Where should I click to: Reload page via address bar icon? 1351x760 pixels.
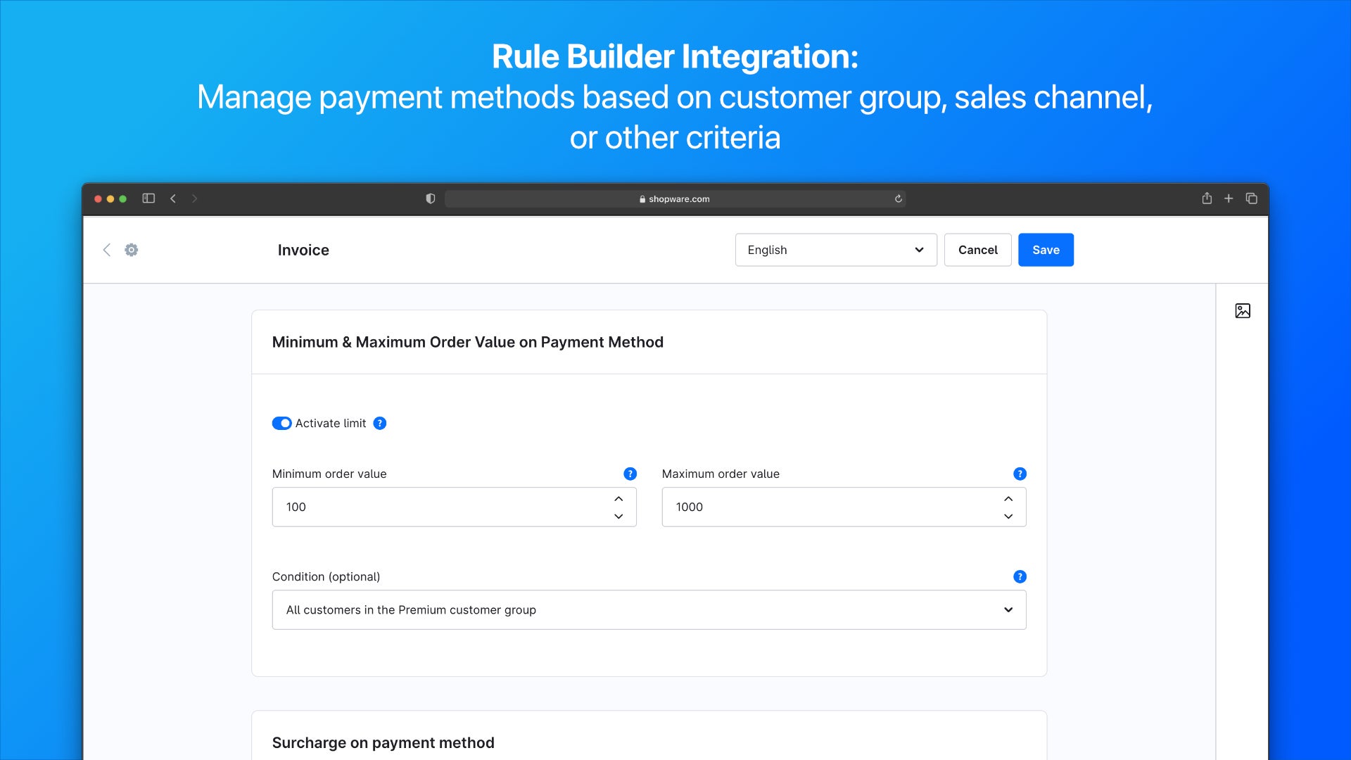coord(898,199)
